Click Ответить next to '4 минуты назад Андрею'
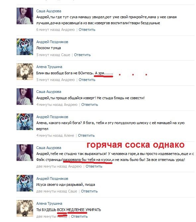The image size is (196, 222). (90, 105)
